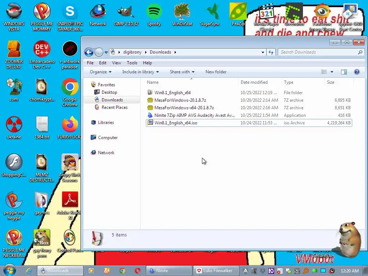Screen dimensions: 368x276
Task: Expand the Include in library dropdown
Action: tap(141, 72)
